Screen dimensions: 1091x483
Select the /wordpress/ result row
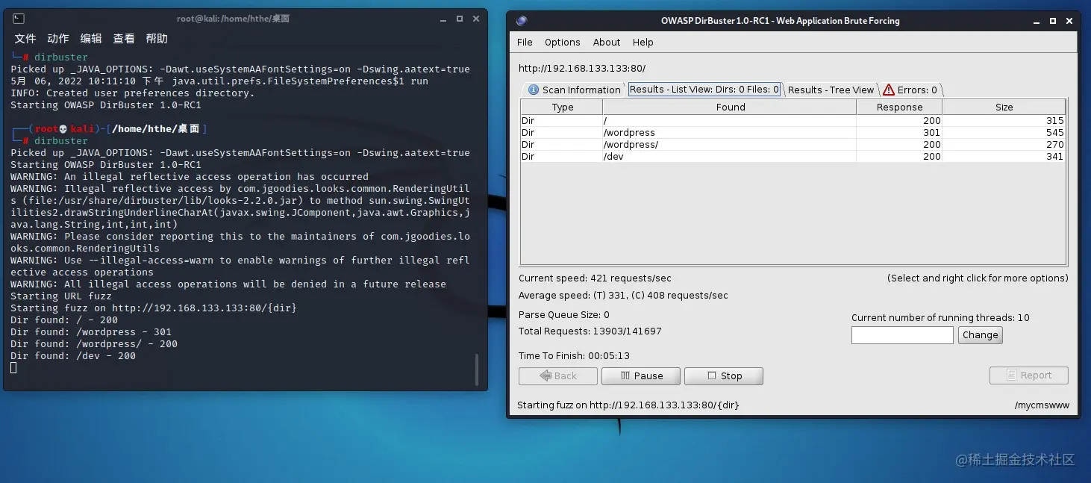tap(793, 144)
